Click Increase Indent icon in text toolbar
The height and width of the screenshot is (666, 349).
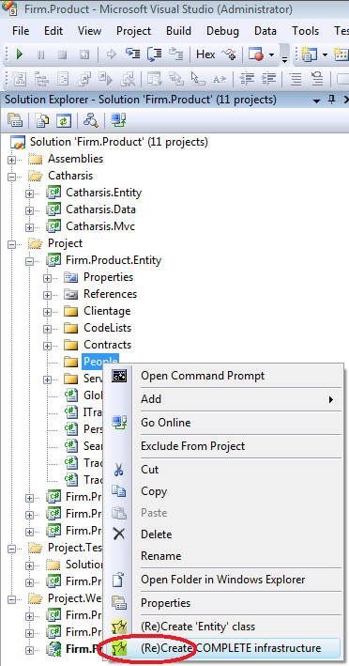click(268, 78)
